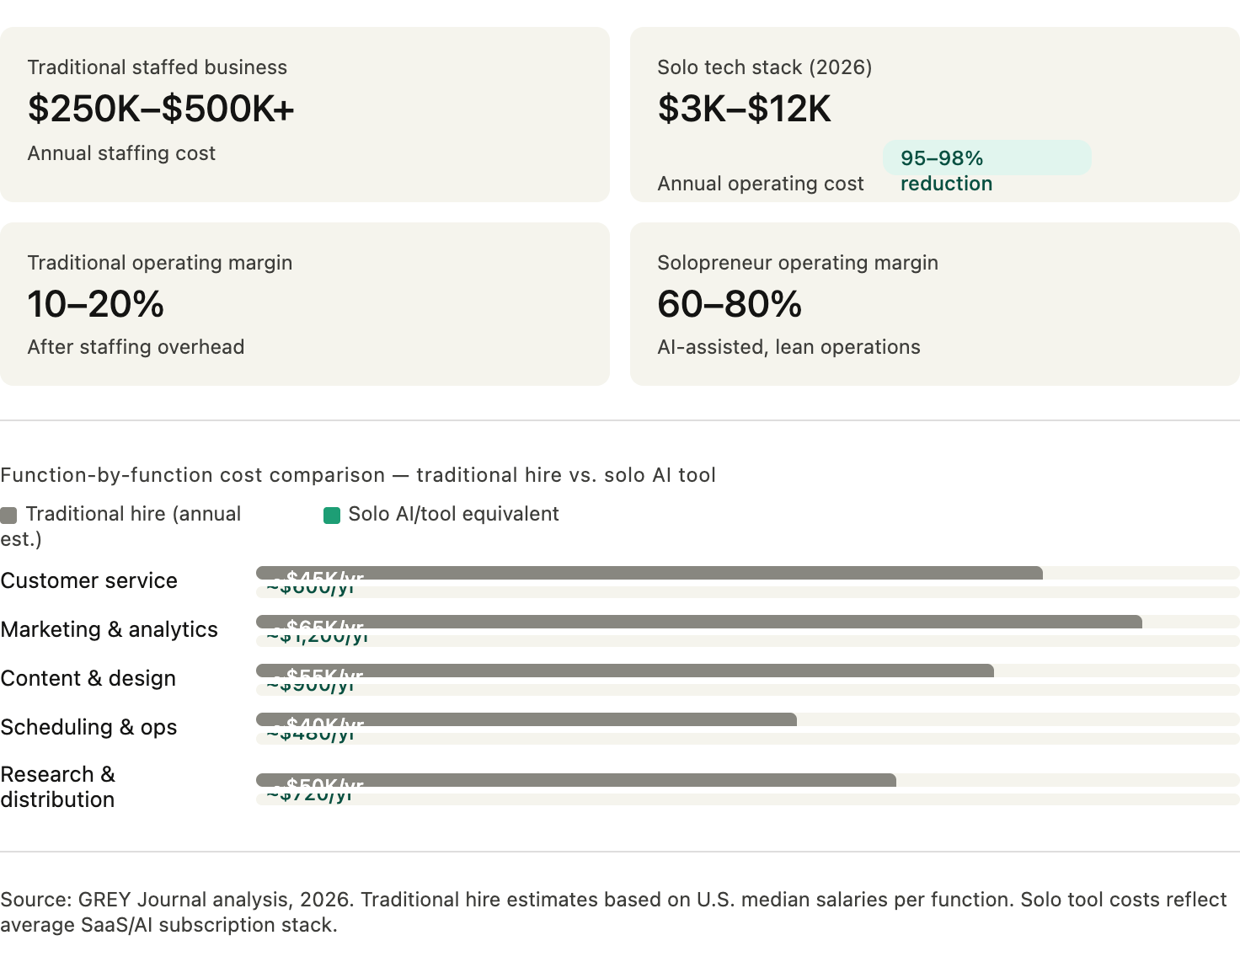Image resolution: width=1240 pixels, height=962 pixels.
Task: Select the Customer service row label
Action: pos(89,580)
